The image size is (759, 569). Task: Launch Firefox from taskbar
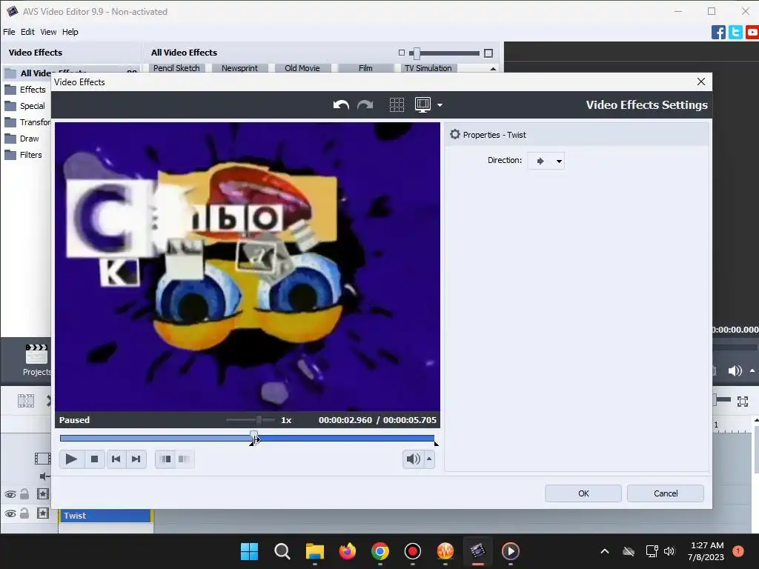click(347, 551)
